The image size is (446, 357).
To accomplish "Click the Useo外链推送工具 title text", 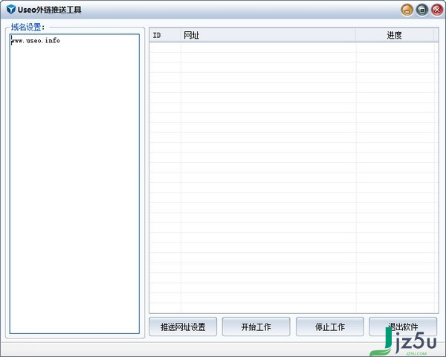I will (x=50, y=10).
